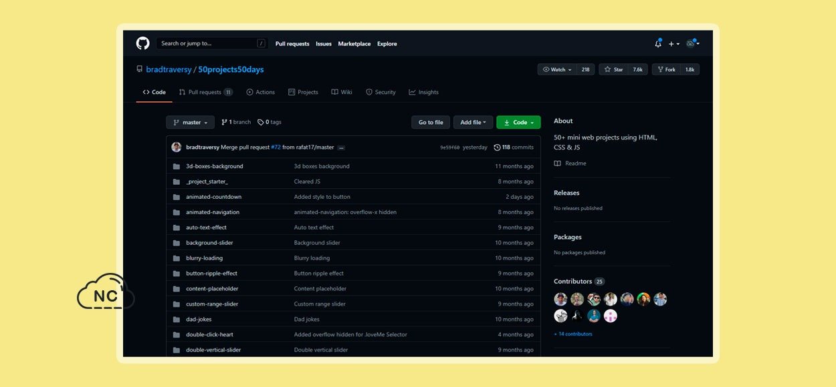Open Issues in the top navigation
The width and height of the screenshot is (836, 387).
324,44
